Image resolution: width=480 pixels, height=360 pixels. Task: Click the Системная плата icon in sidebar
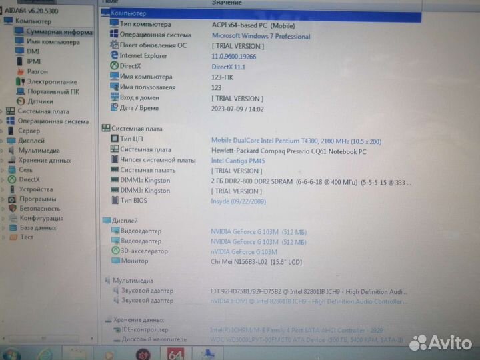[11, 111]
